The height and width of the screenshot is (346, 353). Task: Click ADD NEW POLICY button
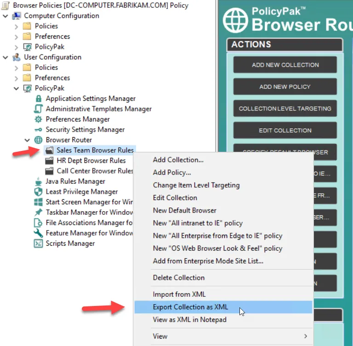[285, 87]
